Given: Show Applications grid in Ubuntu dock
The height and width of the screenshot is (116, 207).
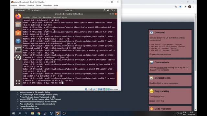Looking at the screenshot, I should (18, 82).
